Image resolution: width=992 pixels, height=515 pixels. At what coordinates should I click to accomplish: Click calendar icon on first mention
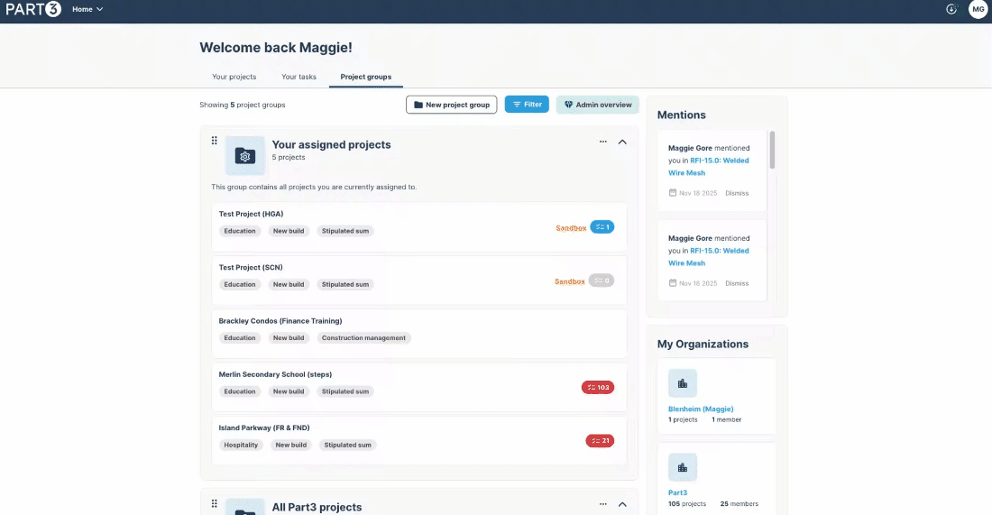point(673,193)
